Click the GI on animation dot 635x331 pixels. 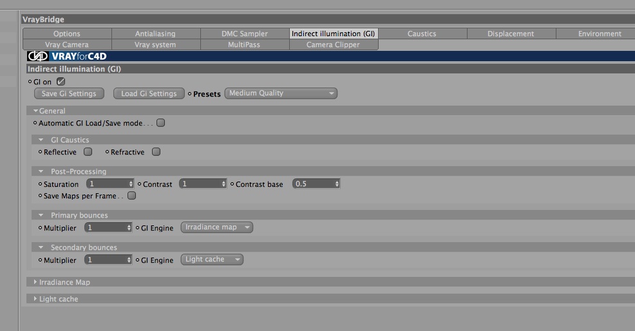(x=30, y=81)
